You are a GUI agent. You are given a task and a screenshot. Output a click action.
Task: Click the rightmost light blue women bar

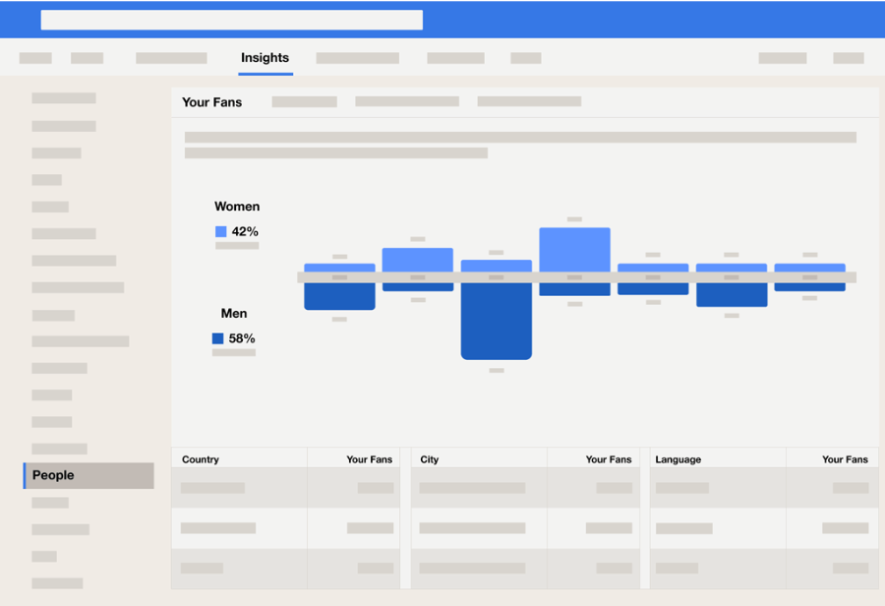coord(809,267)
